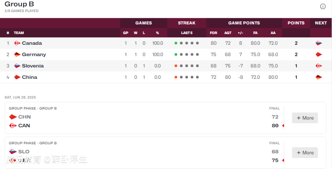Click Germany's next opponent flag in NEXT column
This screenshot has width=332, height=169.
pos(319,55)
